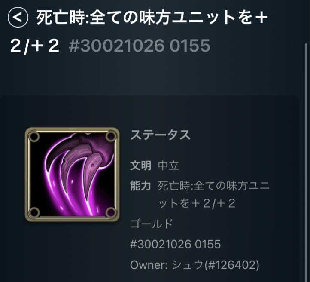The height and width of the screenshot is (282, 310).
Task: Go back using the circled arrow icon
Action: [x=18, y=17]
